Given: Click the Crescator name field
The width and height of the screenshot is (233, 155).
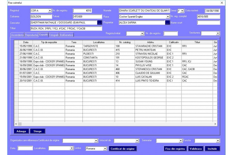Looking at the screenshot, I should [x=64, y=22].
